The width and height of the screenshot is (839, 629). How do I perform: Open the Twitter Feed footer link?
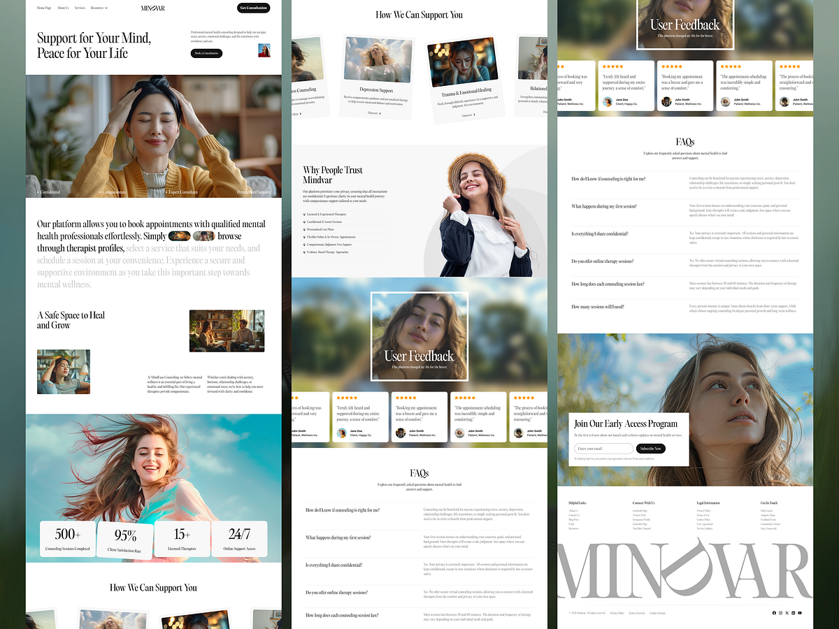pyautogui.click(x=639, y=515)
